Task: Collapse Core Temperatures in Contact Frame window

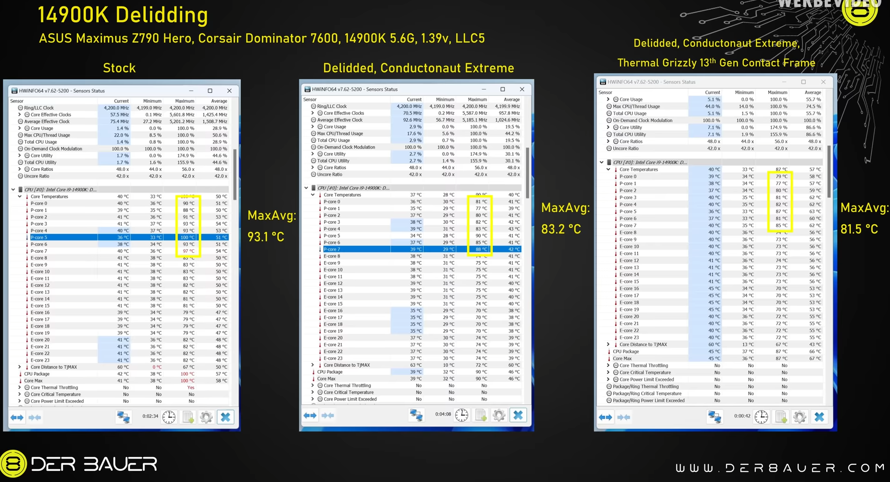Action: 608,169
